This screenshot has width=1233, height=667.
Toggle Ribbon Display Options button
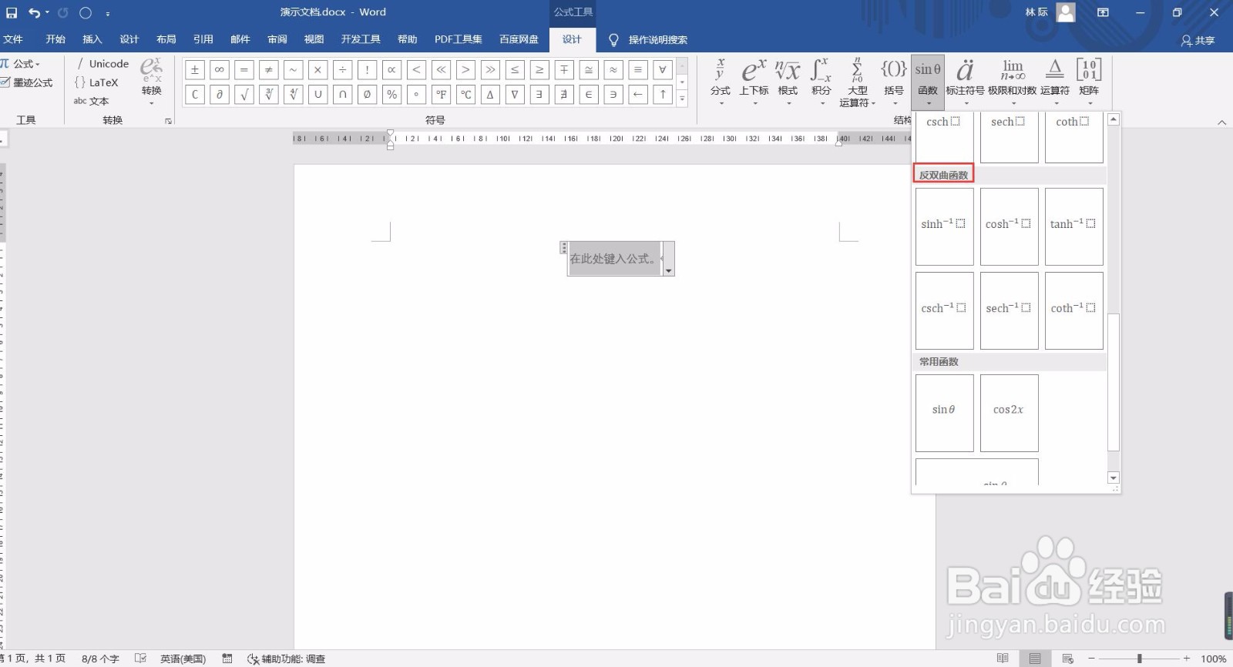click(1103, 12)
